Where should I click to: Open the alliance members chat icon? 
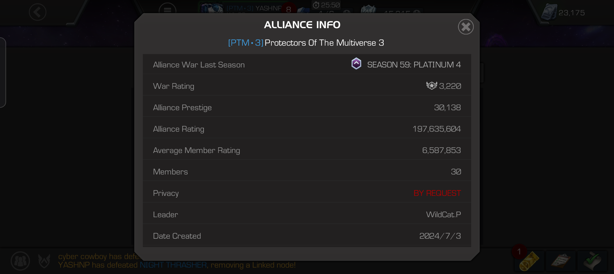pos(20,261)
